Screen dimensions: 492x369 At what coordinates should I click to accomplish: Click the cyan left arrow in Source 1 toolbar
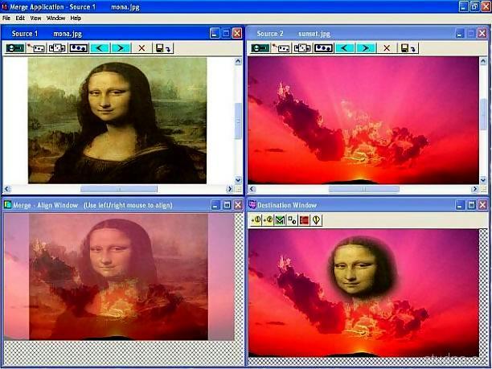pyautogui.click(x=100, y=48)
